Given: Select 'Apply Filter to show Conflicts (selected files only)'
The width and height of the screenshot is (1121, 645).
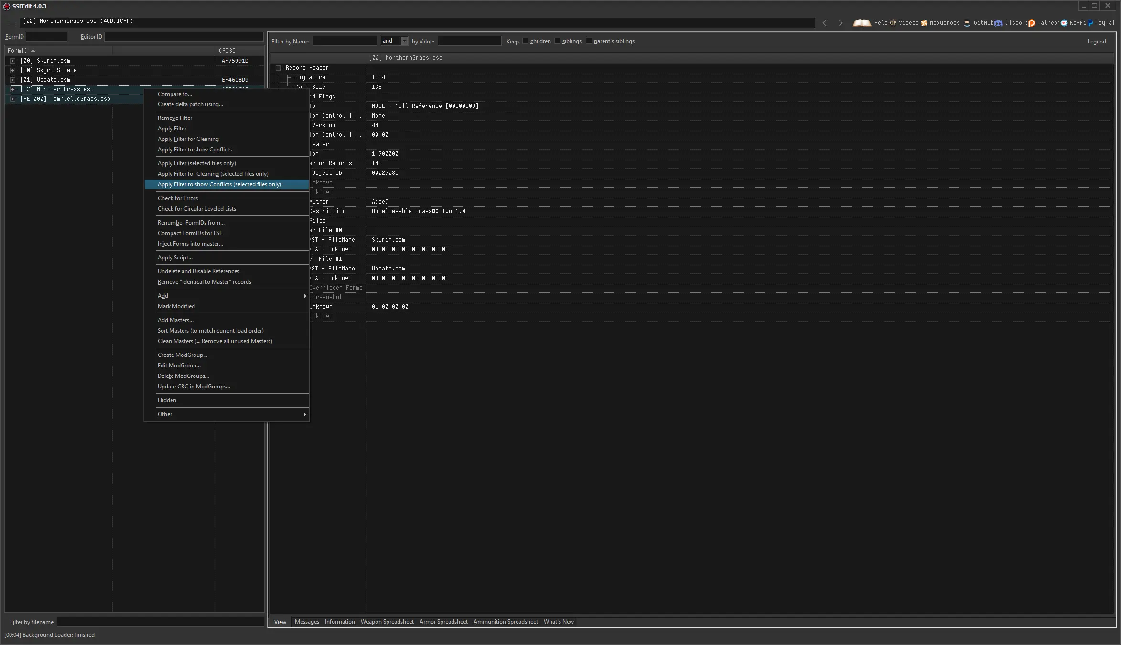Looking at the screenshot, I should click(x=219, y=184).
